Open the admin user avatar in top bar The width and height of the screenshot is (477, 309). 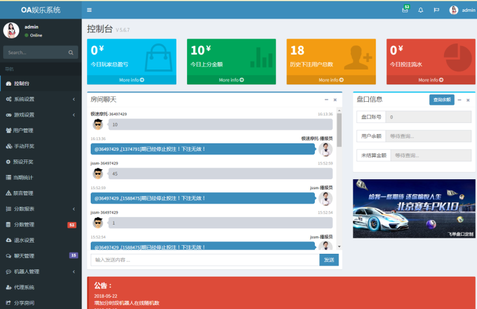454,10
